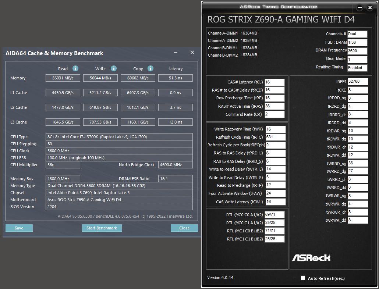Click the tWTR_L field showing 14
Viewport: 379px width, 289px height.
pos(276,169)
